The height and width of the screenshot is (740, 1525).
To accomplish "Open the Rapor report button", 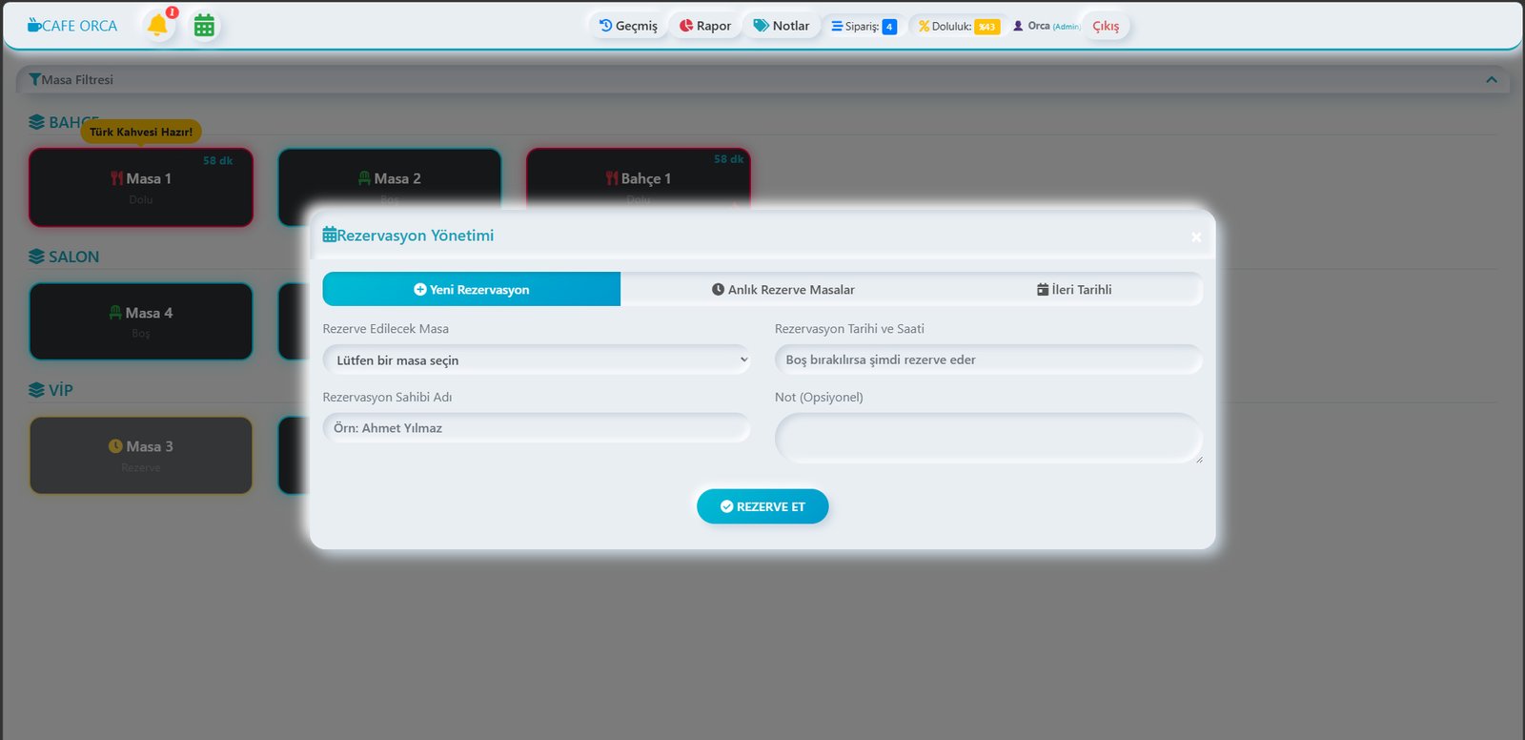I will [705, 26].
